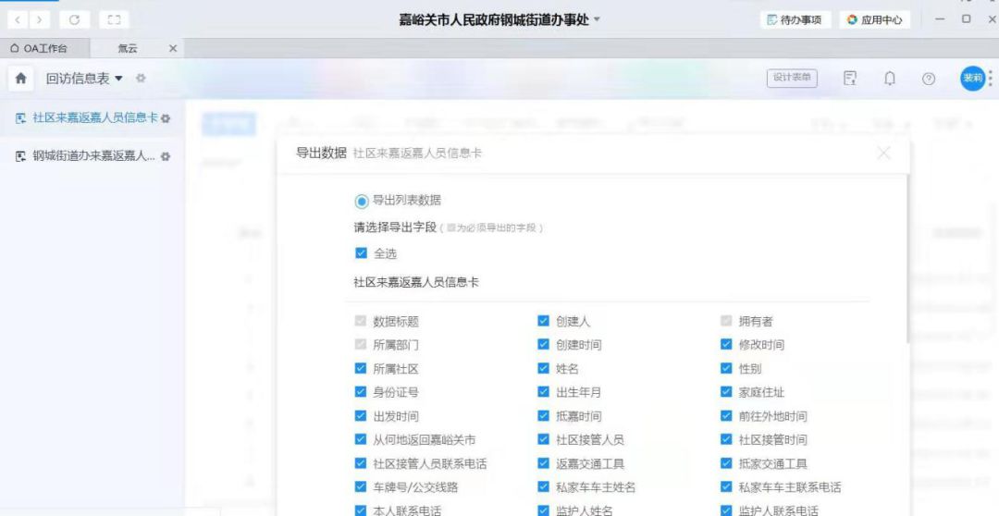Open the 待办事项 button

coord(795,19)
